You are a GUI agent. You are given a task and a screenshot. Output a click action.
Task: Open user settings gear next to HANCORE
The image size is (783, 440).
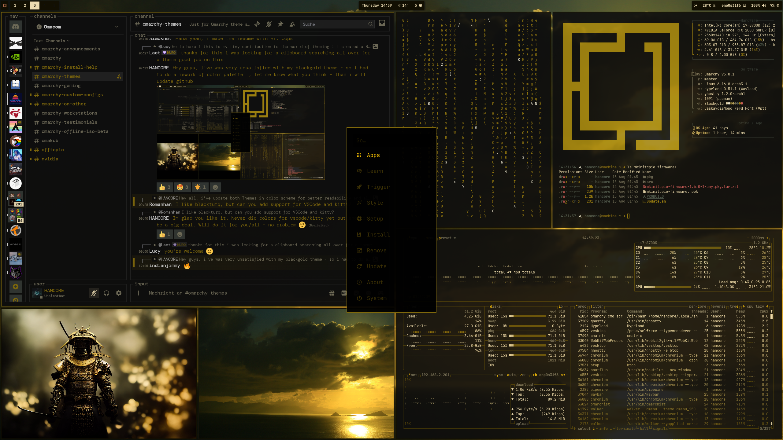(119, 293)
